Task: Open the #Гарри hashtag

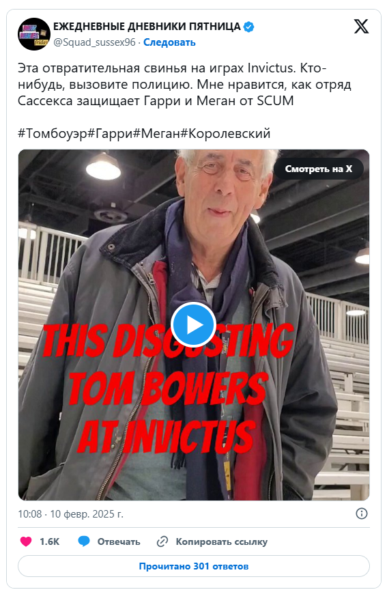Action: click(111, 134)
